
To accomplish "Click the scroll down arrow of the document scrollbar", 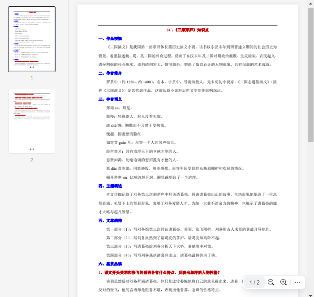I will point(310,293).
